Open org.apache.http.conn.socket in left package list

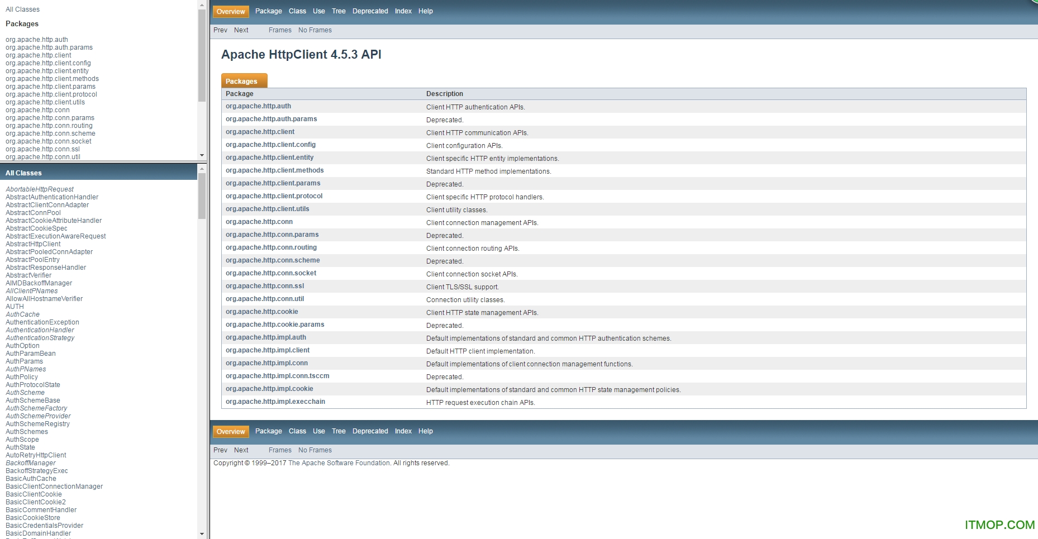(49, 141)
